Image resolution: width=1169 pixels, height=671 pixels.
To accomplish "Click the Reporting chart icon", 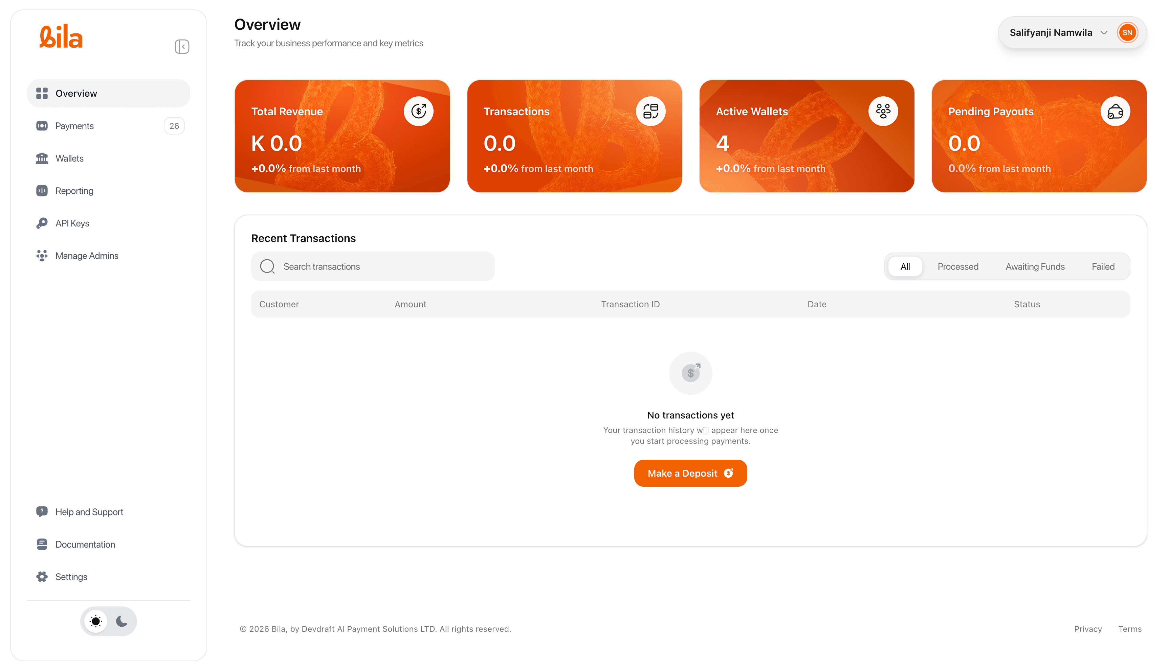I will coord(42,191).
